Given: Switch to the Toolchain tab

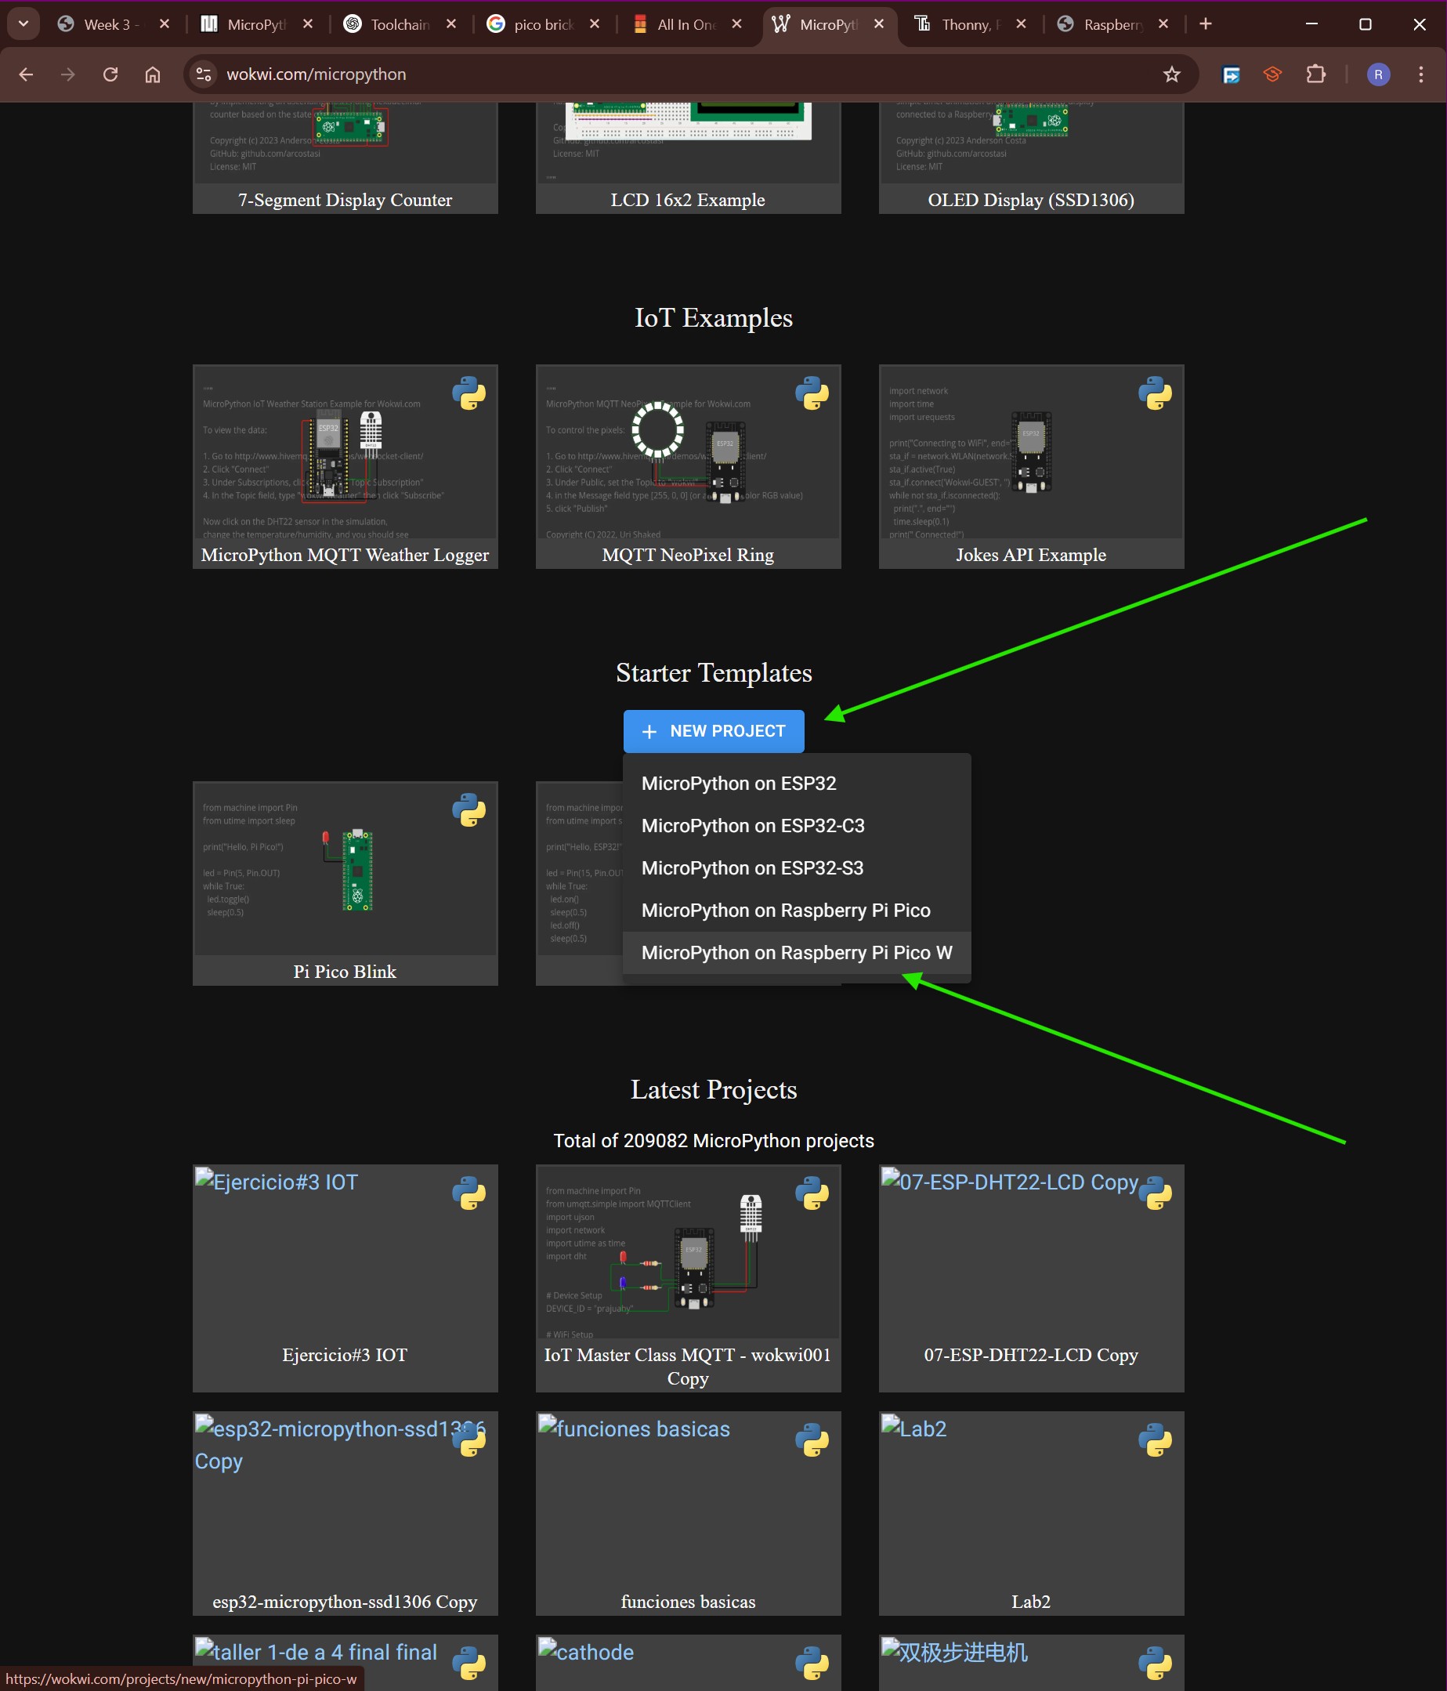Looking at the screenshot, I should point(400,24).
